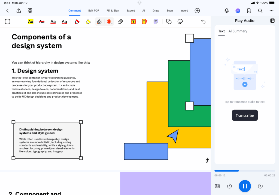Change the 1.0 playback speed
The image size is (279, 195).
(217, 186)
